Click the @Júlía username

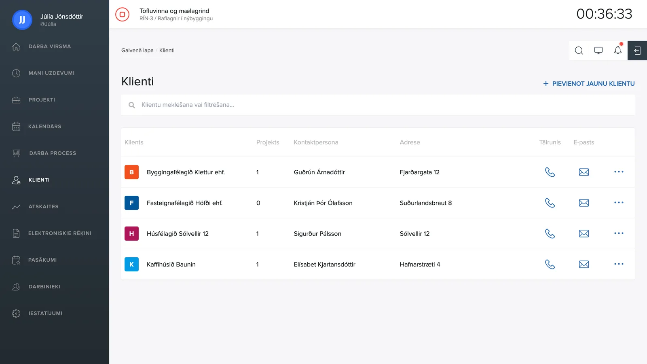[48, 24]
